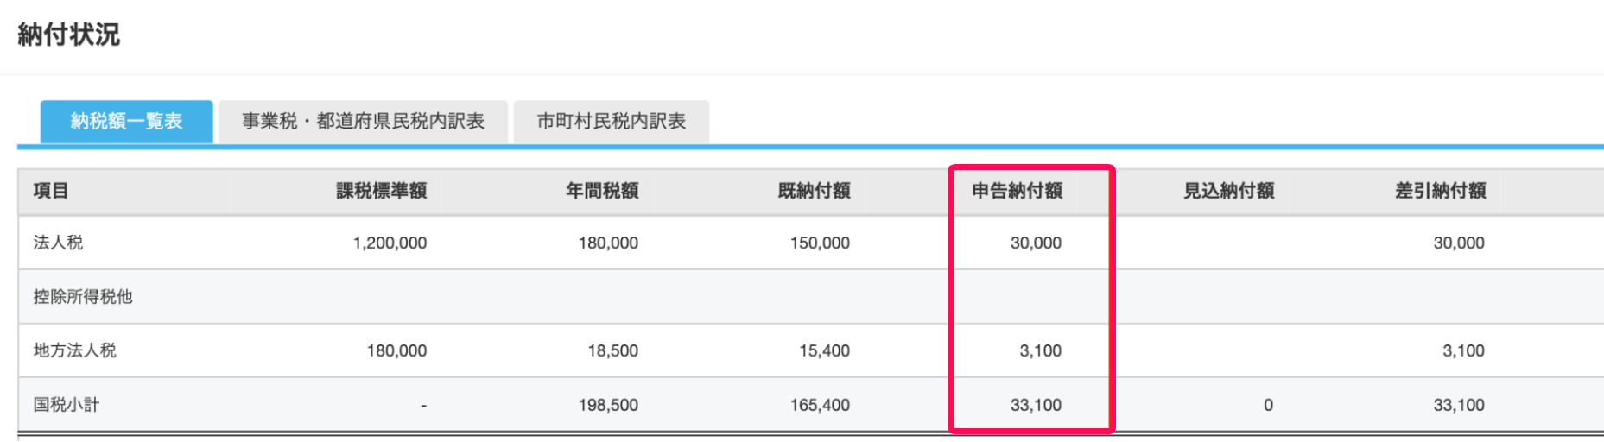Select the 法人税 row label

tap(59, 243)
